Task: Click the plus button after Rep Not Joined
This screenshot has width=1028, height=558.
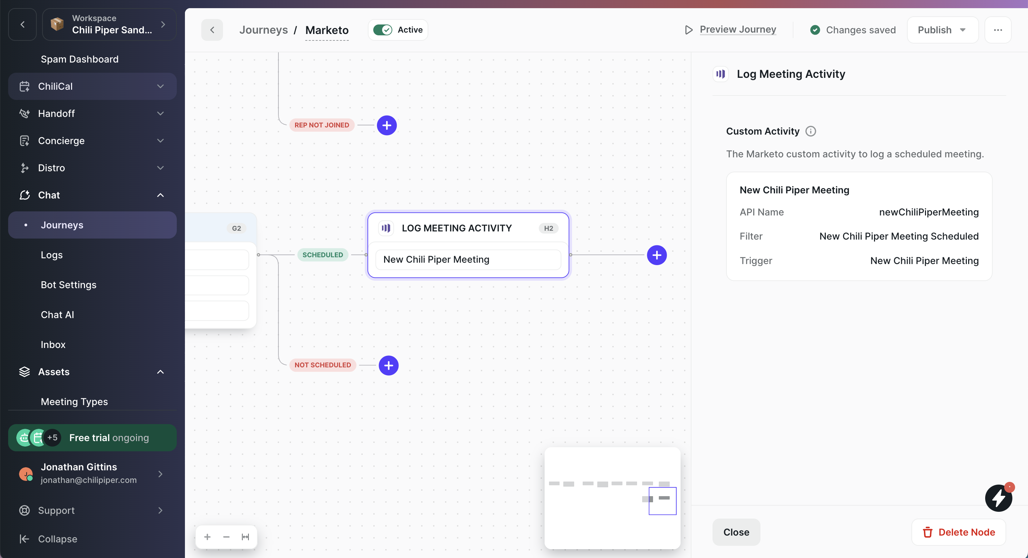Action: click(386, 125)
